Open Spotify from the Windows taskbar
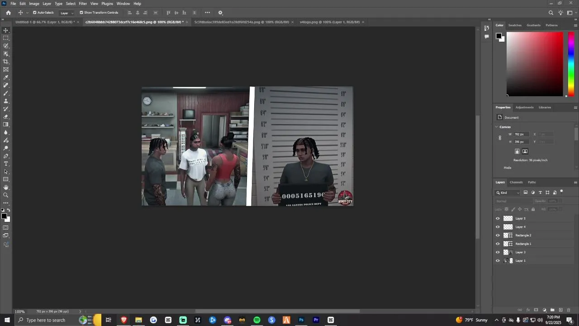The image size is (579, 326). coord(257,320)
